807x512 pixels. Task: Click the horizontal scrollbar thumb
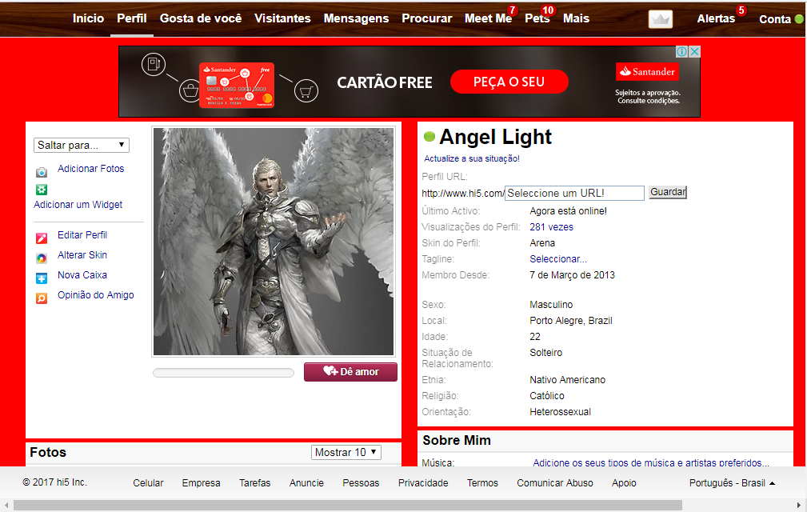coord(348,506)
